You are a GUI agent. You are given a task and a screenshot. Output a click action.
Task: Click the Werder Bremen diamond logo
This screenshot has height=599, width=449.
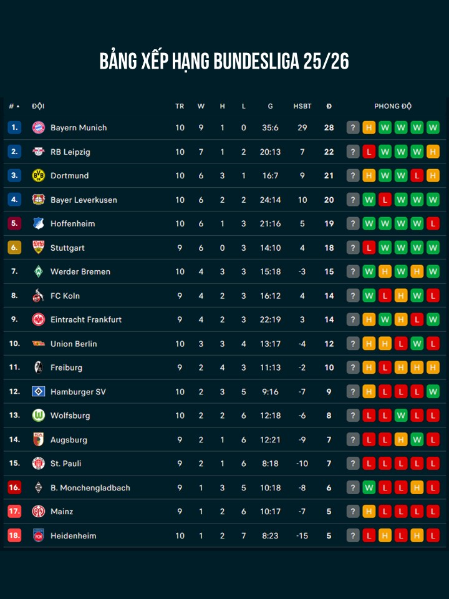point(39,271)
